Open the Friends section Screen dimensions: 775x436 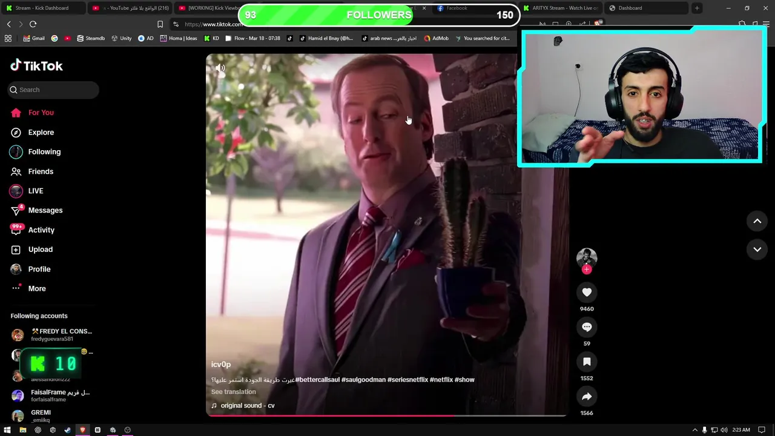(32, 171)
